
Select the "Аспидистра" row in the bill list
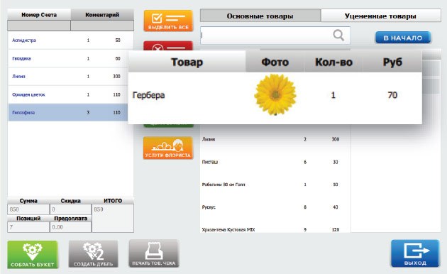point(68,40)
